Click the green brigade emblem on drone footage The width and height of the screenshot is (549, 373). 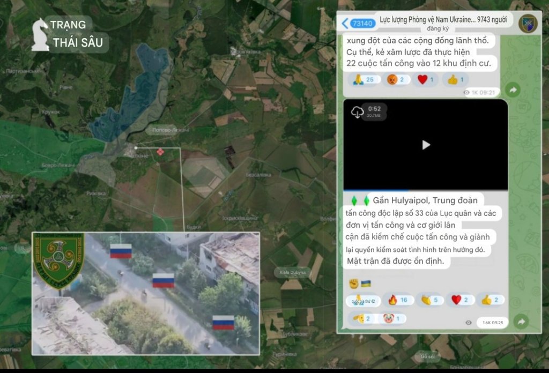pos(59,259)
